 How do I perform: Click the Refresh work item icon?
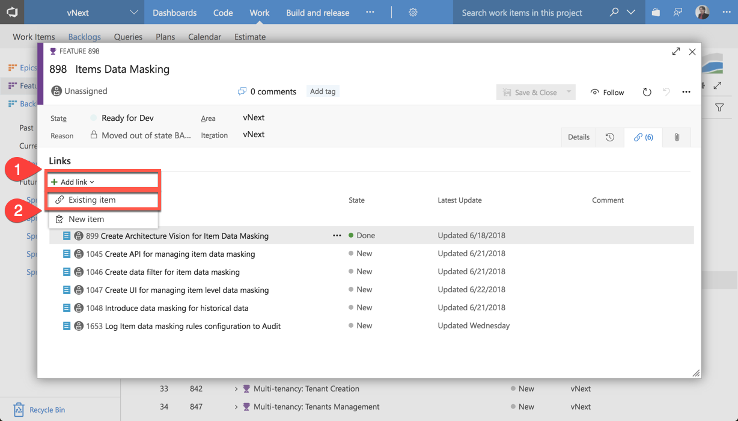point(647,92)
